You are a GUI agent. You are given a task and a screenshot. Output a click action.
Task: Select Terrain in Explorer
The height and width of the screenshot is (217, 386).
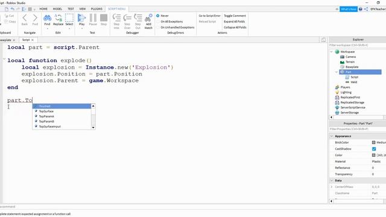(350, 61)
